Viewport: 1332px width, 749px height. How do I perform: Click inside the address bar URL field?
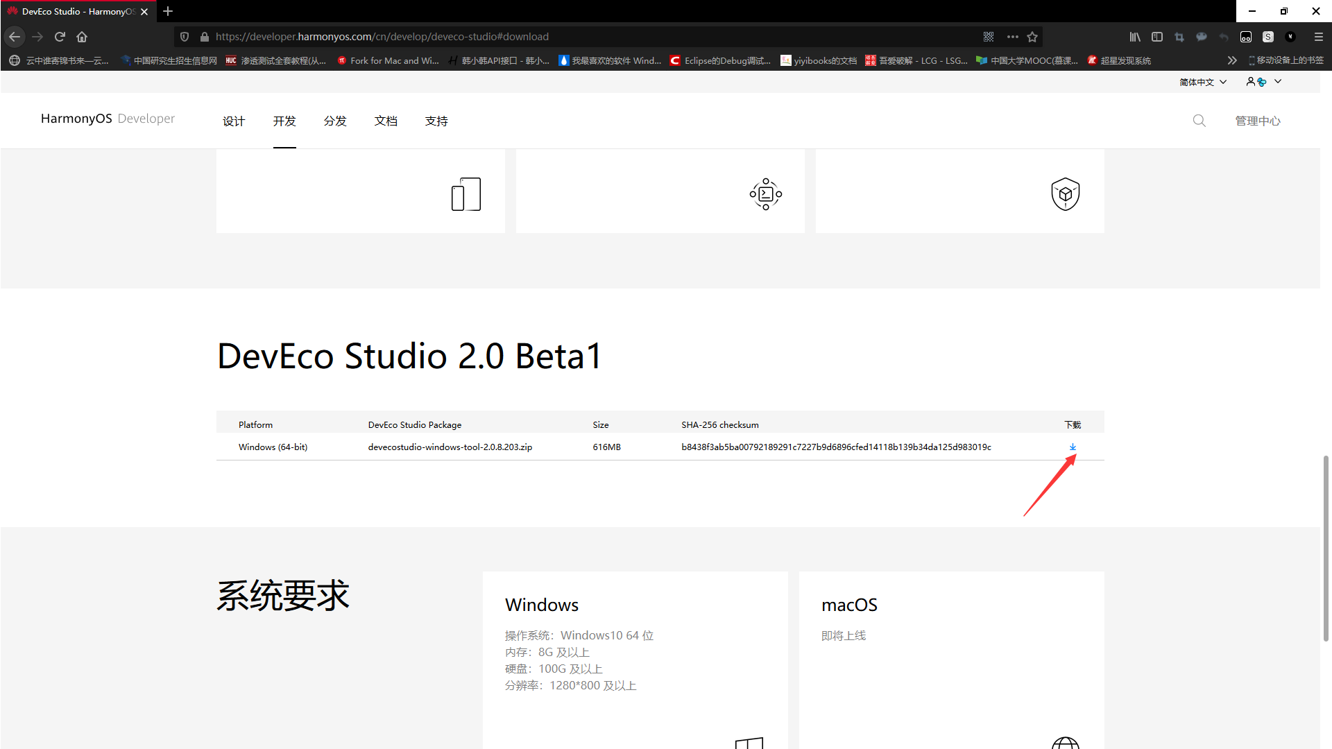486,36
